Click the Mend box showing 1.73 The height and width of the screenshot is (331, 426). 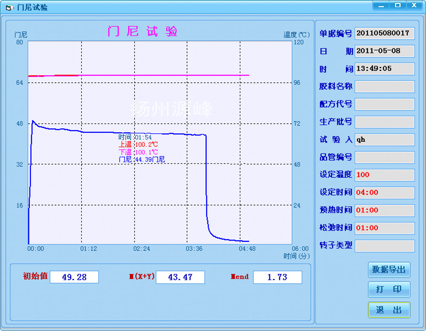coord(277,277)
